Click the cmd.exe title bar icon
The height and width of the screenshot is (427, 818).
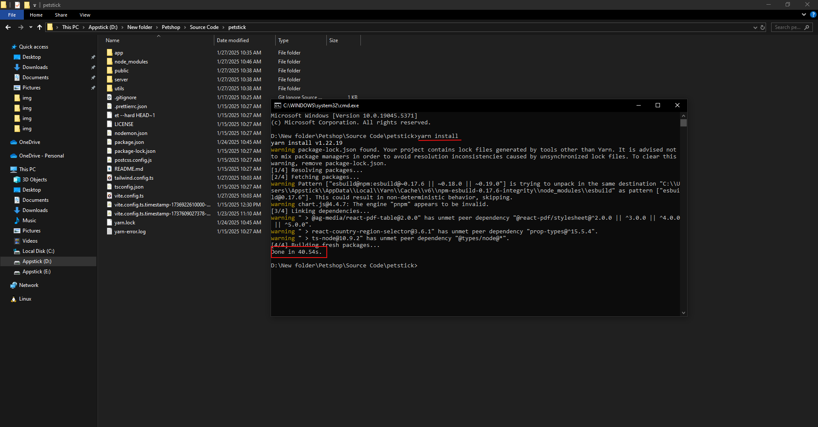(x=277, y=106)
